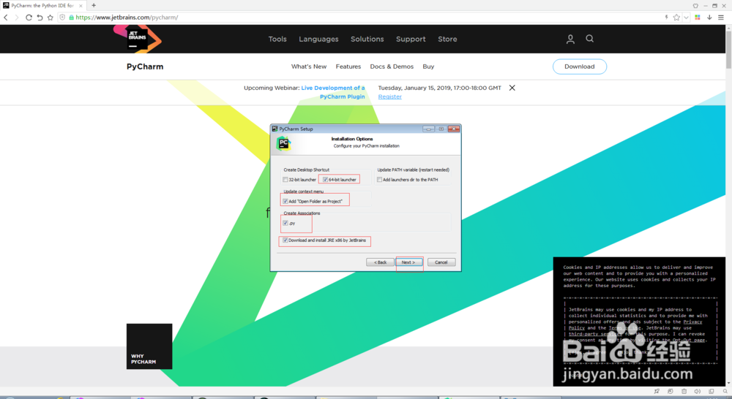The image size is (732, 399).
Task: Dismiss the webinar banner with X
Action: (x=512, y=88)
